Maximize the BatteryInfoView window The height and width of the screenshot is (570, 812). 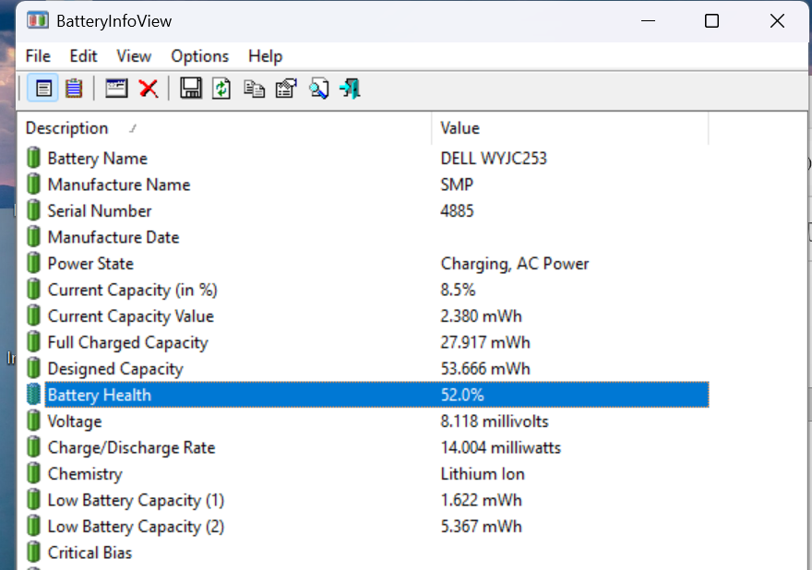tap(712, 21)
